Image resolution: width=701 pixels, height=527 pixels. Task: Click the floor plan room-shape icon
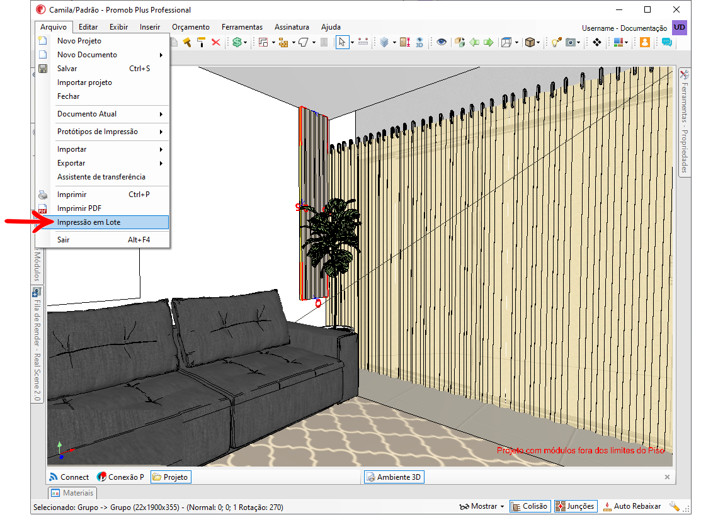[x=263, y=42]
